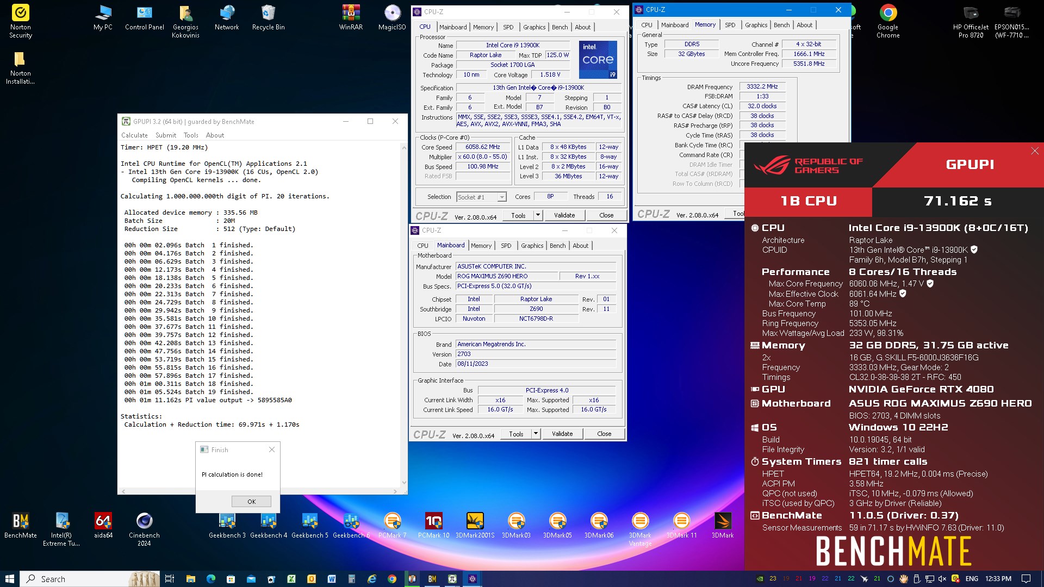Click OK in the Finish dialog

coord(251,502)
